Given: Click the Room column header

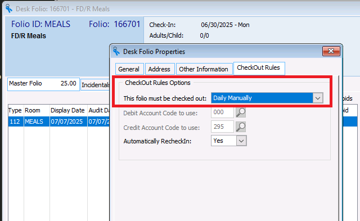Looking at the screenshot, I should click(x=37, y=110).
